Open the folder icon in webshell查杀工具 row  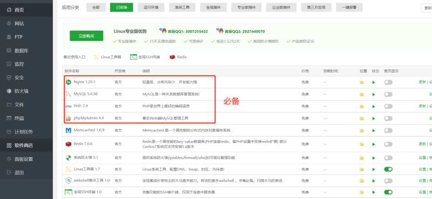[362, 181]
